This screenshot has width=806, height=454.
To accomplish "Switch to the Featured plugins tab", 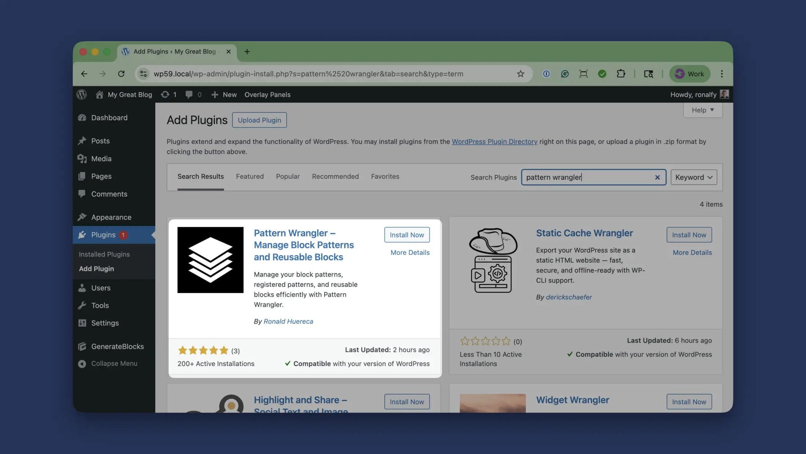I will (249, 176).
